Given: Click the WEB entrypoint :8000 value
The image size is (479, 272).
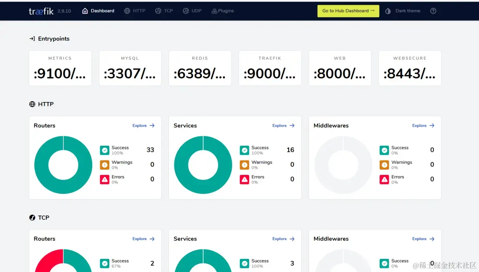Looking at the screenshot, I should pos(340,73).
